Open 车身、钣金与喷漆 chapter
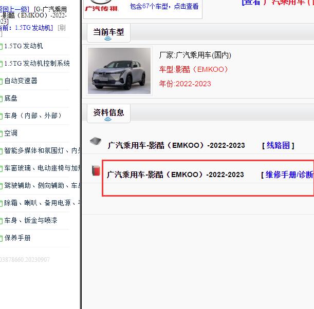 click(x=31, y=220)
